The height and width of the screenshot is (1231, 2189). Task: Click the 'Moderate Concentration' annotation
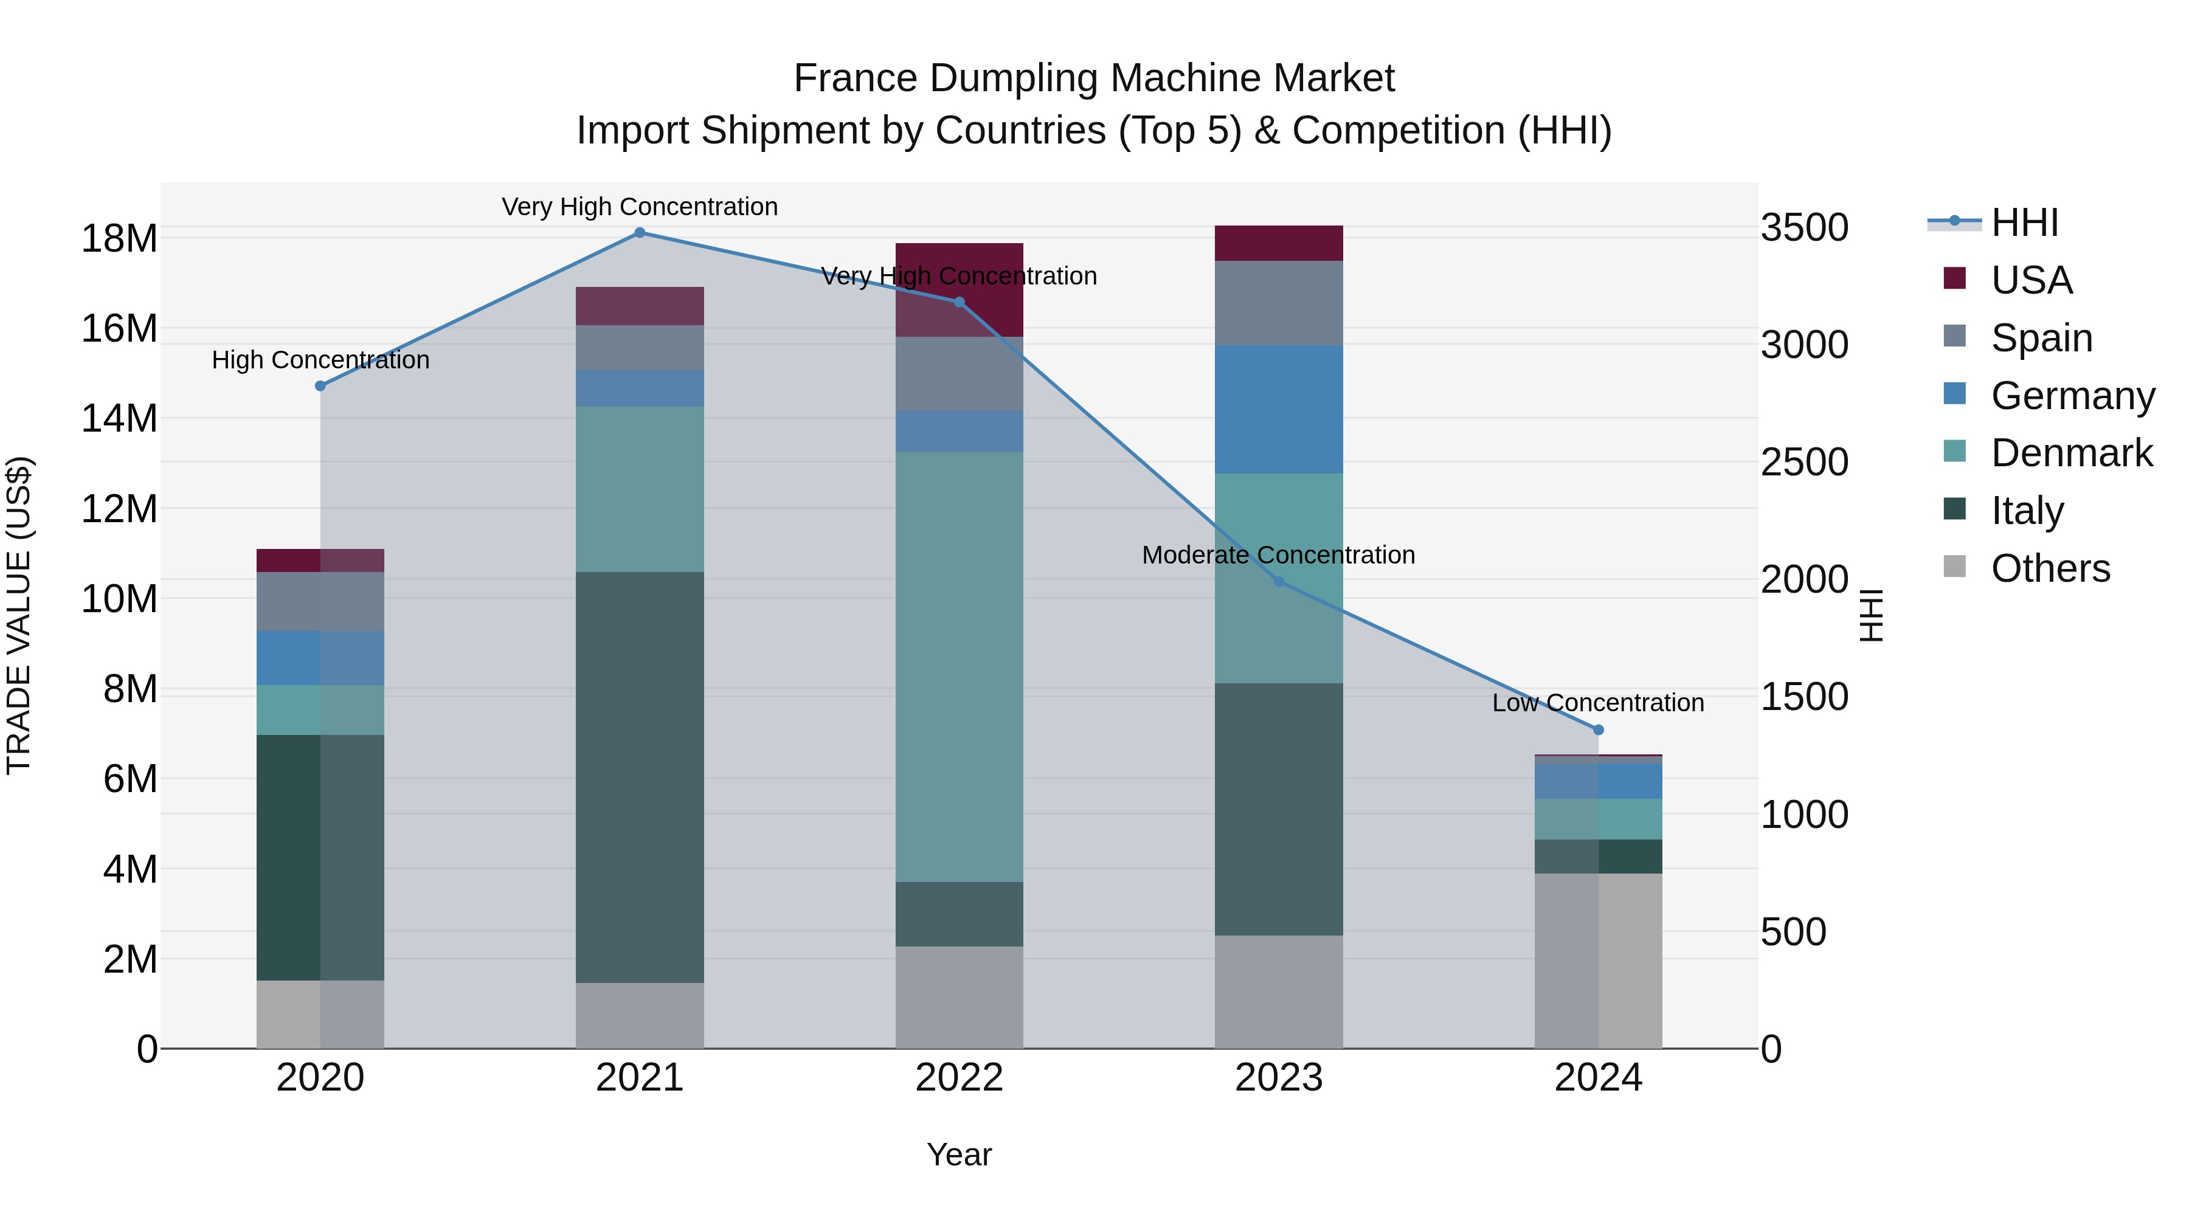pyautogui.click(x=1279, y=555)
